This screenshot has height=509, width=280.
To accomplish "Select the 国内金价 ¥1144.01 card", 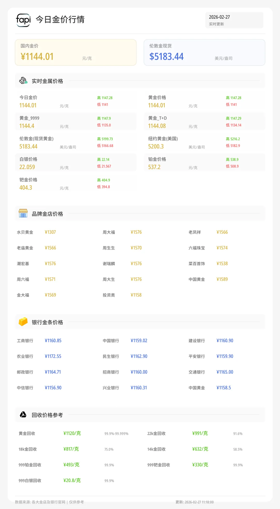I will [x=76, y=52].
